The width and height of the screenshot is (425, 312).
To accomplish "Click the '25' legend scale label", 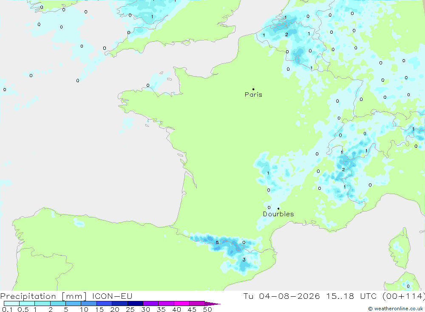I will point(130,309).
